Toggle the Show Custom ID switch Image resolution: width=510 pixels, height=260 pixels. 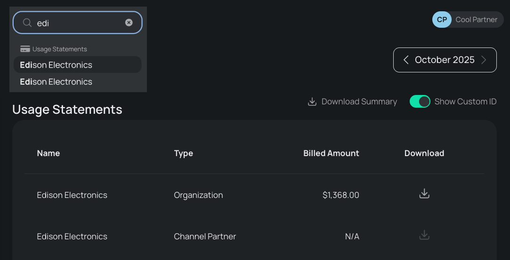tap(420, 102)
